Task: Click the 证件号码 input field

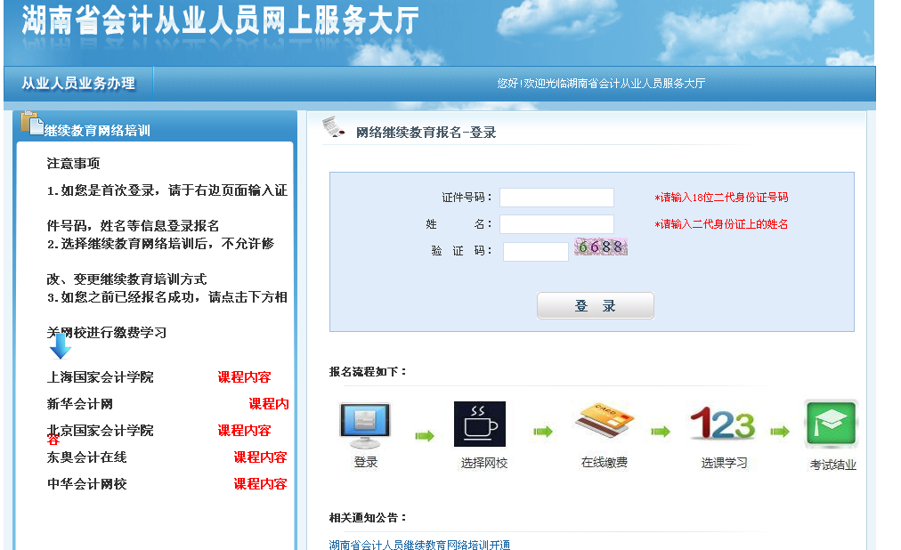Action: [556, 198]
